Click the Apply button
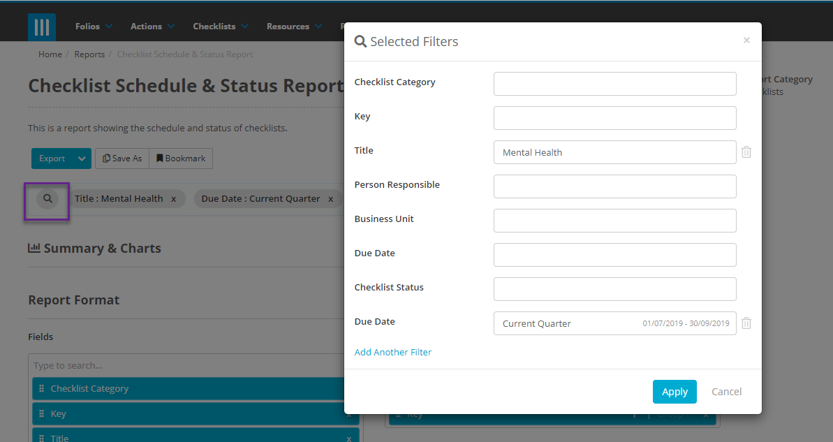The width and height of the screenshot is (833, 442). tap(674, 392)
